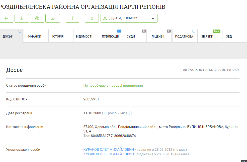Image resolution: width=247 pixels, height=162 pixels.
Task: View the Ліцензії tab
Action: (158, 37)
